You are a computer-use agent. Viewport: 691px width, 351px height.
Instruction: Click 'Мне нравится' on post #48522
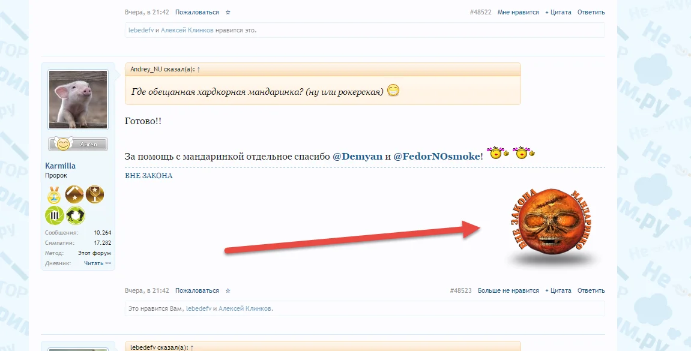tap(518, 13)
